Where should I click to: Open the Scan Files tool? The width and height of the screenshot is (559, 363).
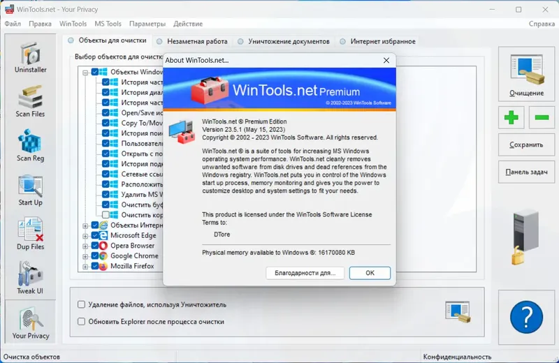point(30,102)
